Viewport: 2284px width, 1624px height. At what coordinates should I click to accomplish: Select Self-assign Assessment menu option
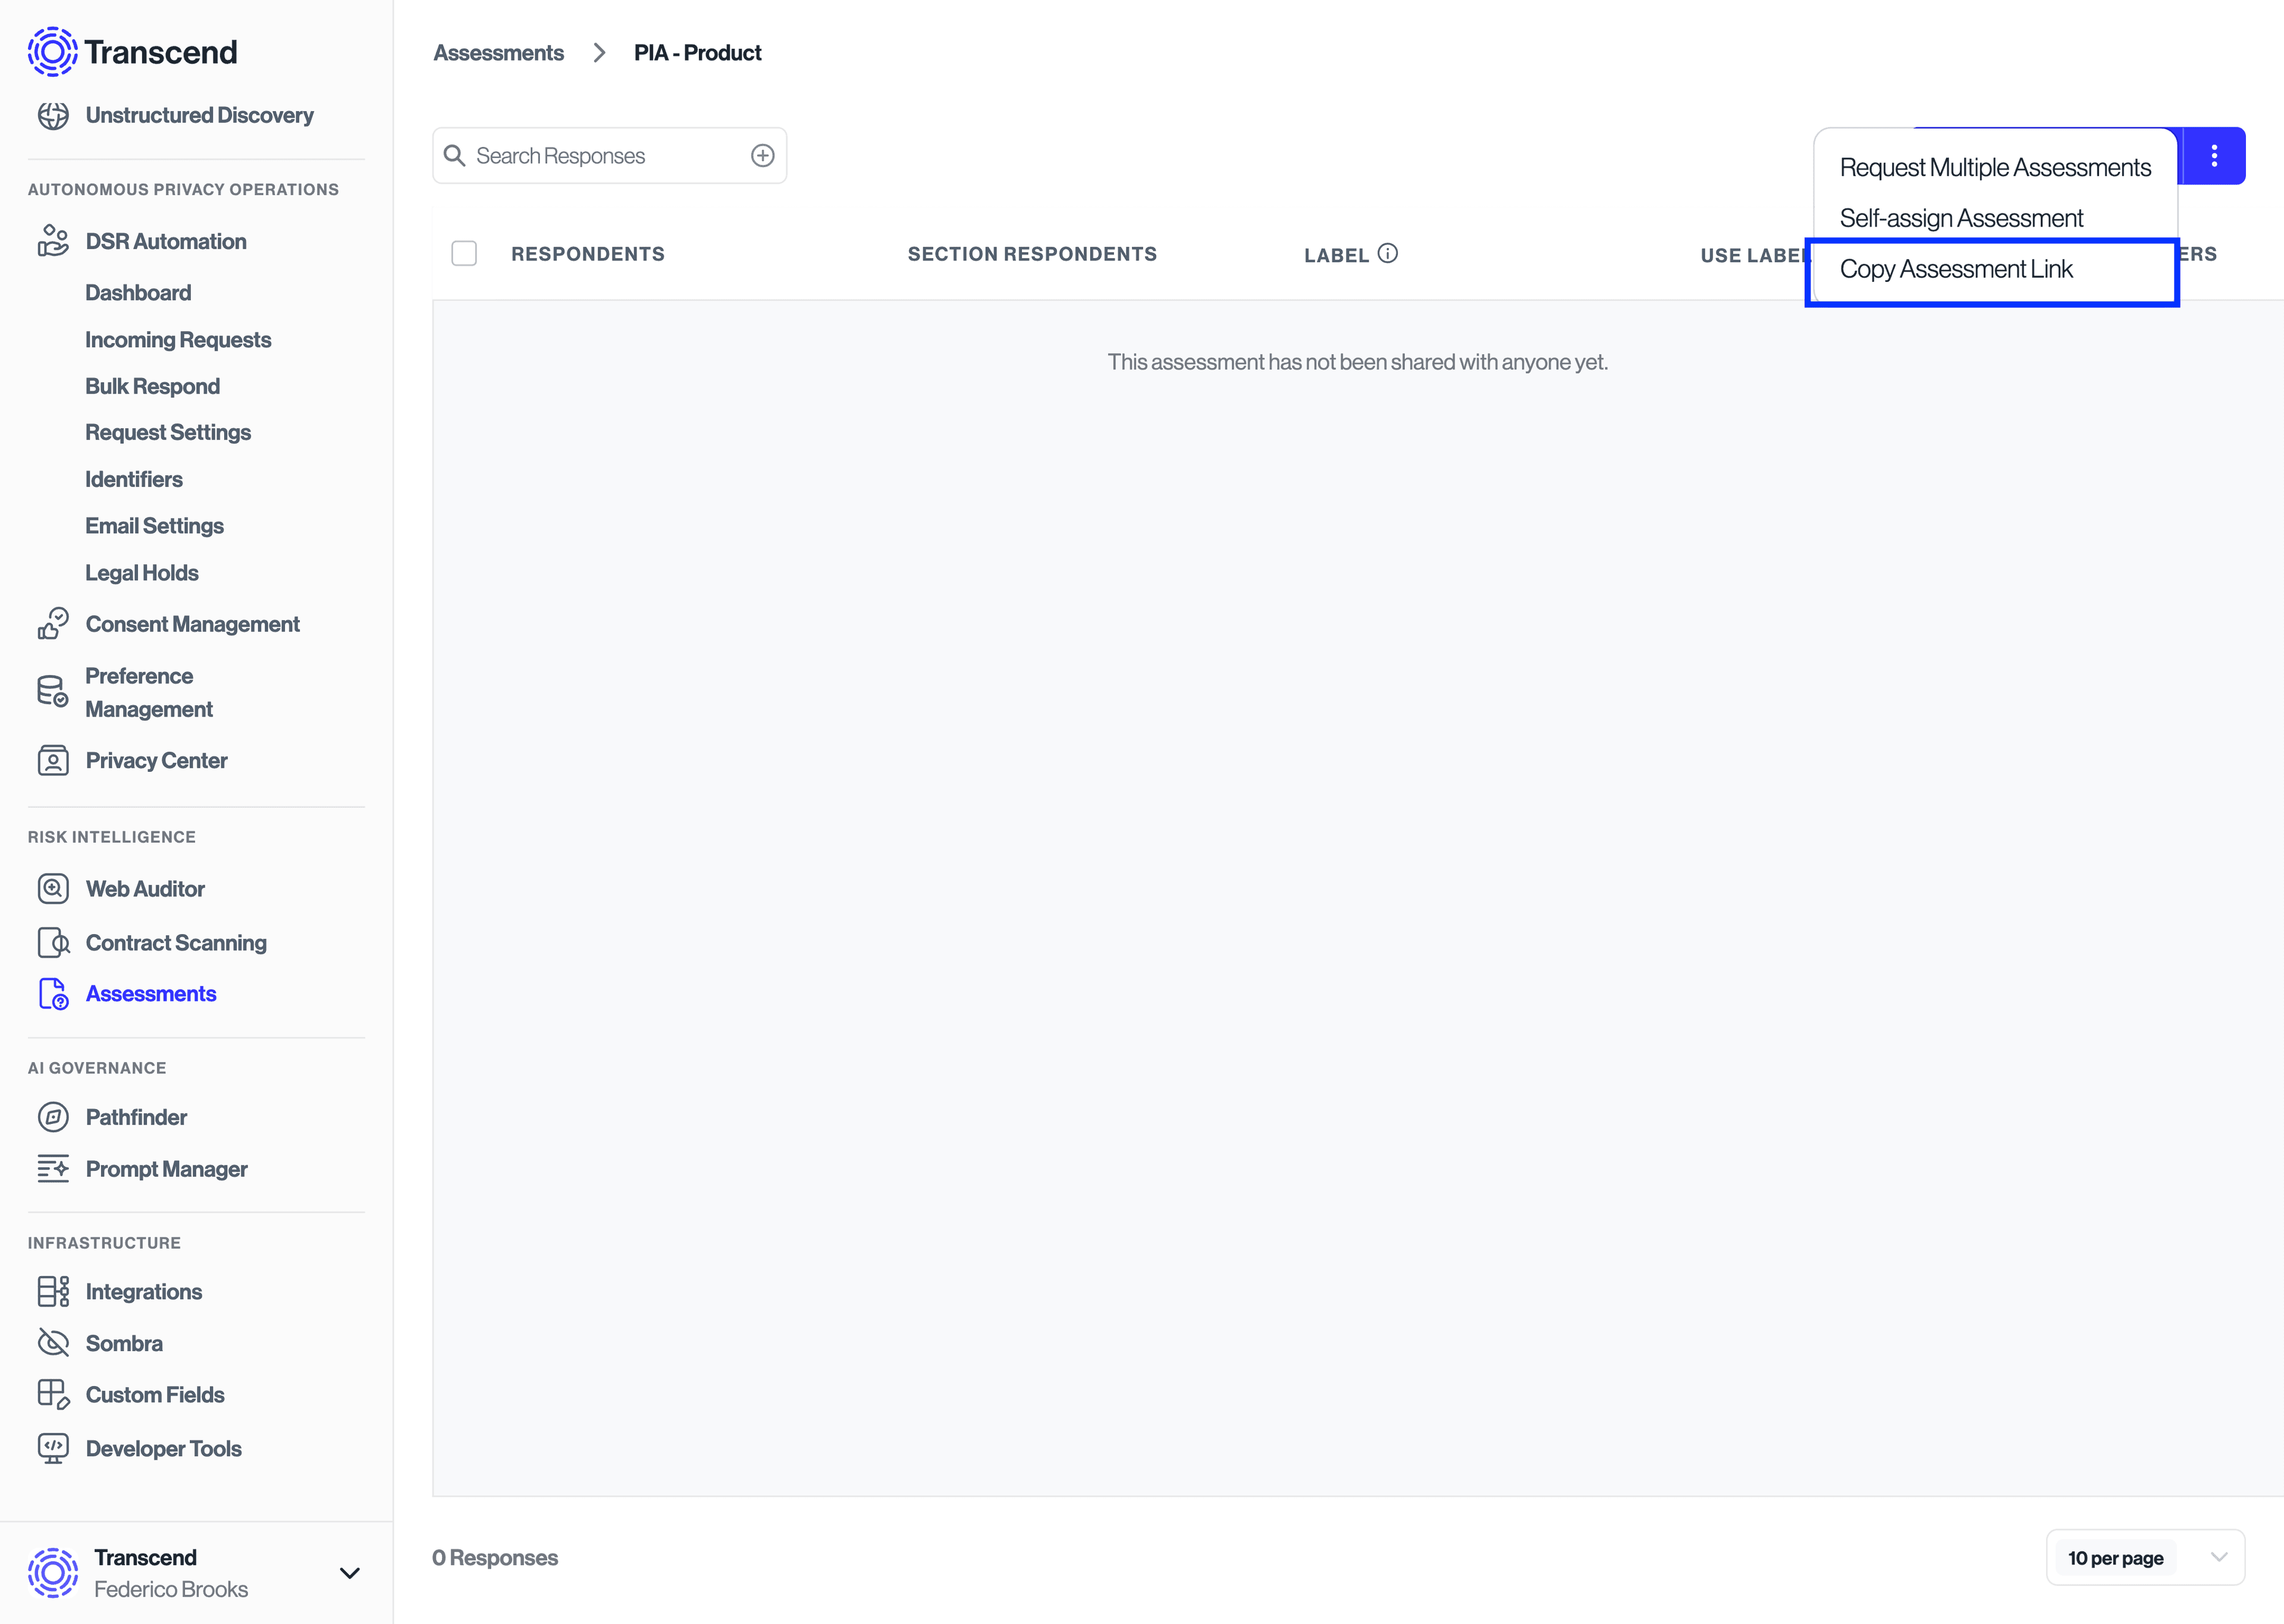point(1961,217)
